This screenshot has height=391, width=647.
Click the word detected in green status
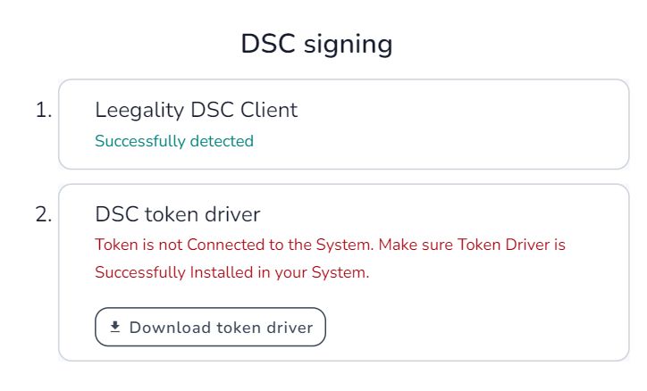pyautogui.click(x=222, y=141)
